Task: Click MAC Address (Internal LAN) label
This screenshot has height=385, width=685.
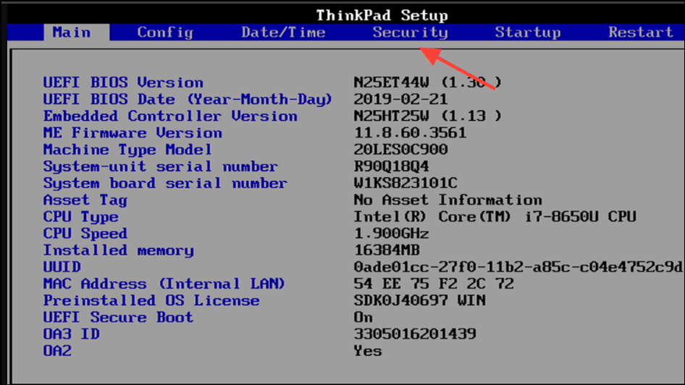Action: click(x=164, y=284)
